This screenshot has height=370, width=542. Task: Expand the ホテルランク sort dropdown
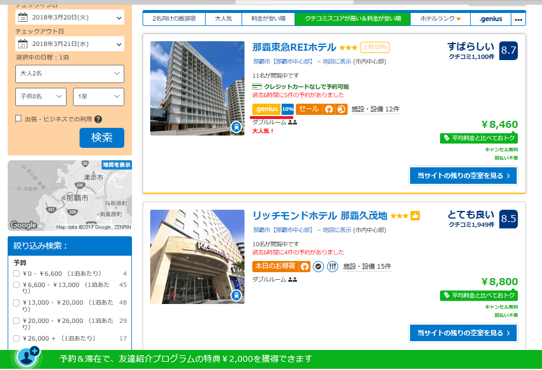coord(440,19)
